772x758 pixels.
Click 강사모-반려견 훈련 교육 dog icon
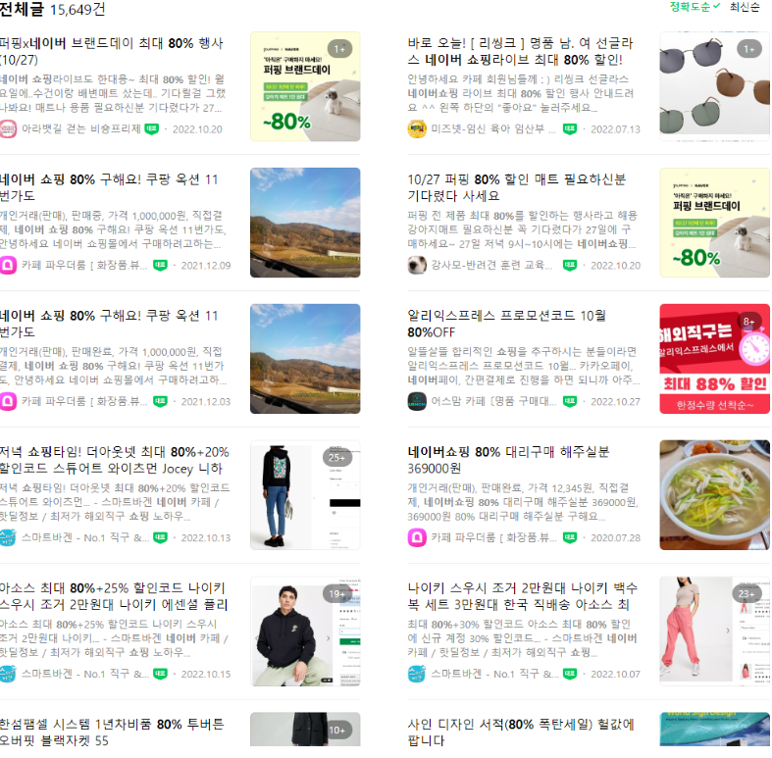(x=417, y=266)
